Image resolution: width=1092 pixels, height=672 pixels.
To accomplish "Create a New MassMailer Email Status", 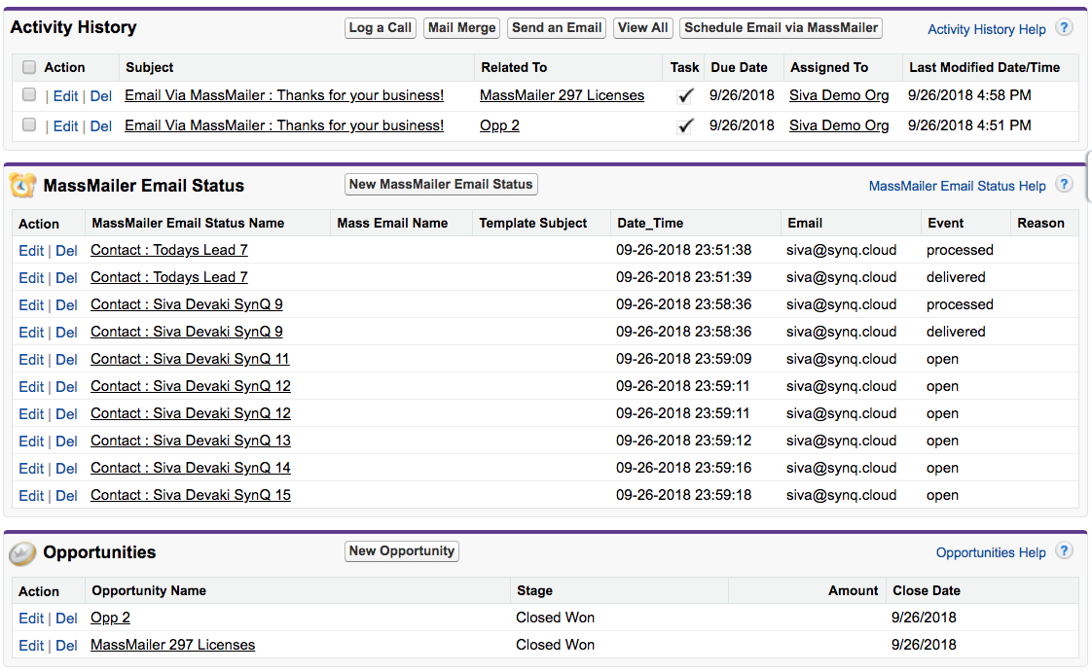I will point(441,185).
